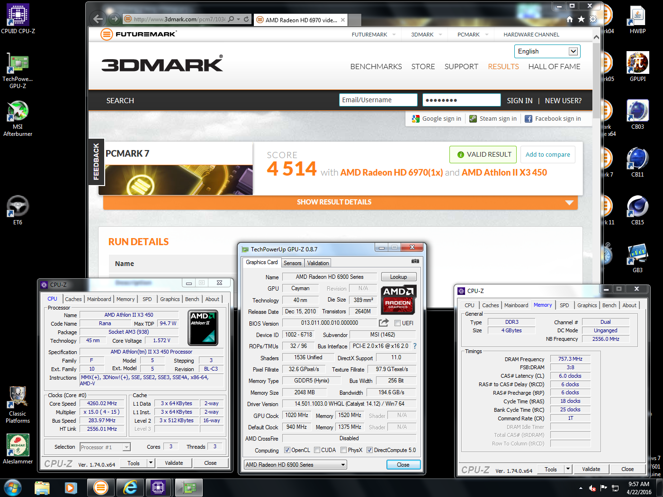This screenshot has width=663, height=497.
Task: Switch to Bench tab in left CPU-Z
Action: tap(192, 299)
